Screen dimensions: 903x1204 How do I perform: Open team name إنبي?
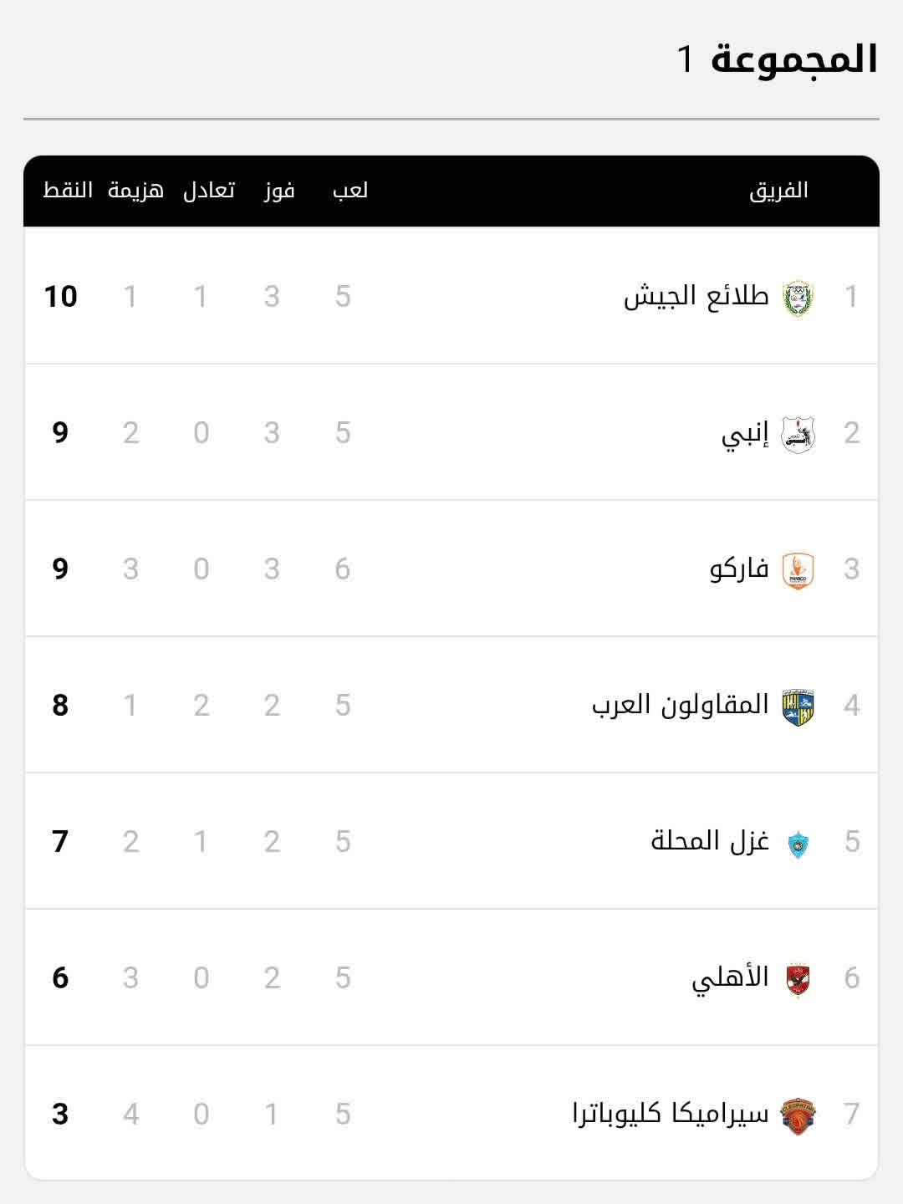tap(745, 433)
